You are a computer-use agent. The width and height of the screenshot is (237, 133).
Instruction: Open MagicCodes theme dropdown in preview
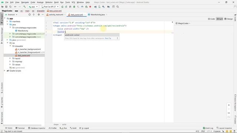pos(183,23)
